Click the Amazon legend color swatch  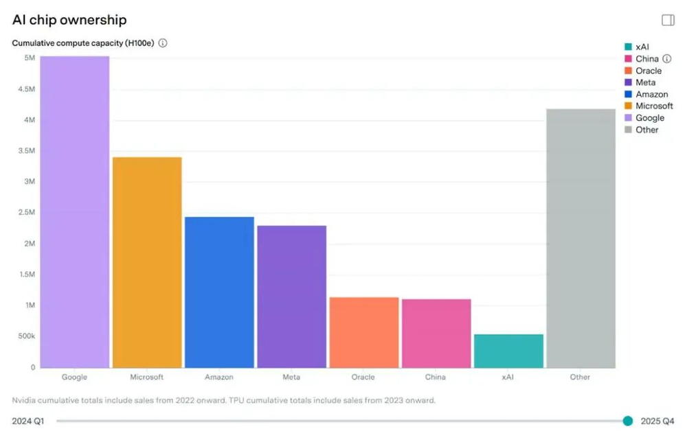(x=628, y=94)
